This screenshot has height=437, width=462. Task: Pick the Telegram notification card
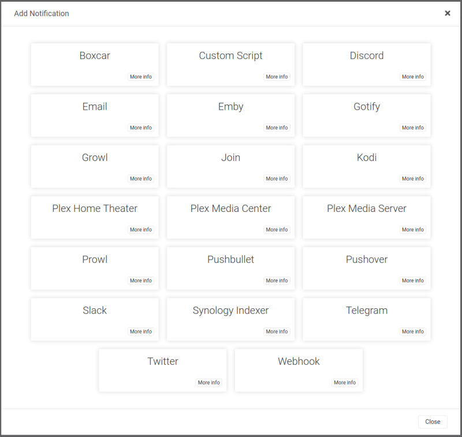point(367,319)
